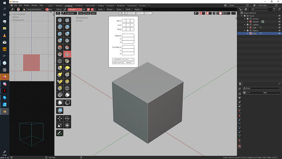Open the Options dropdown in viewport header
Viewport: 282px width, 159px height.
[x=148, y=13]
